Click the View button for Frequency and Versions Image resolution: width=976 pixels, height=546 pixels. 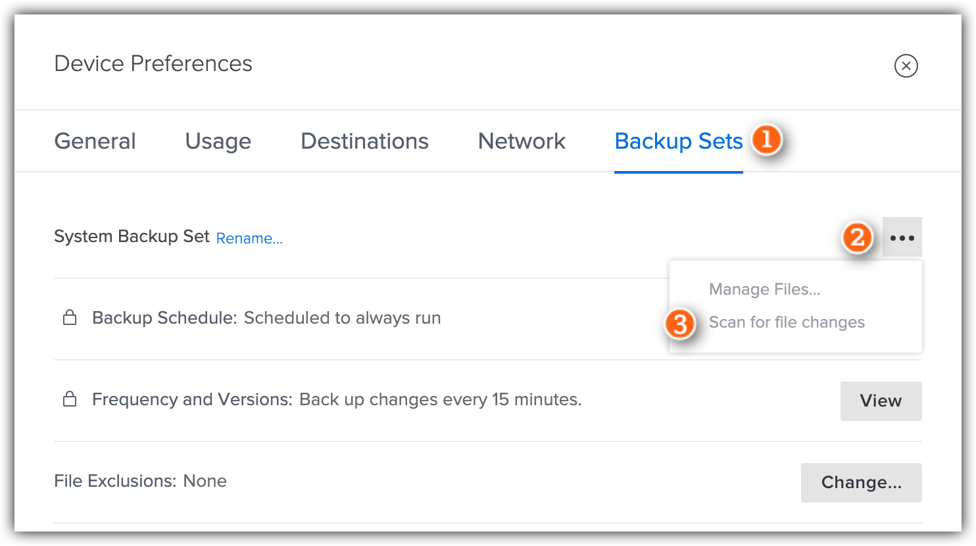(x=881, y=401)
